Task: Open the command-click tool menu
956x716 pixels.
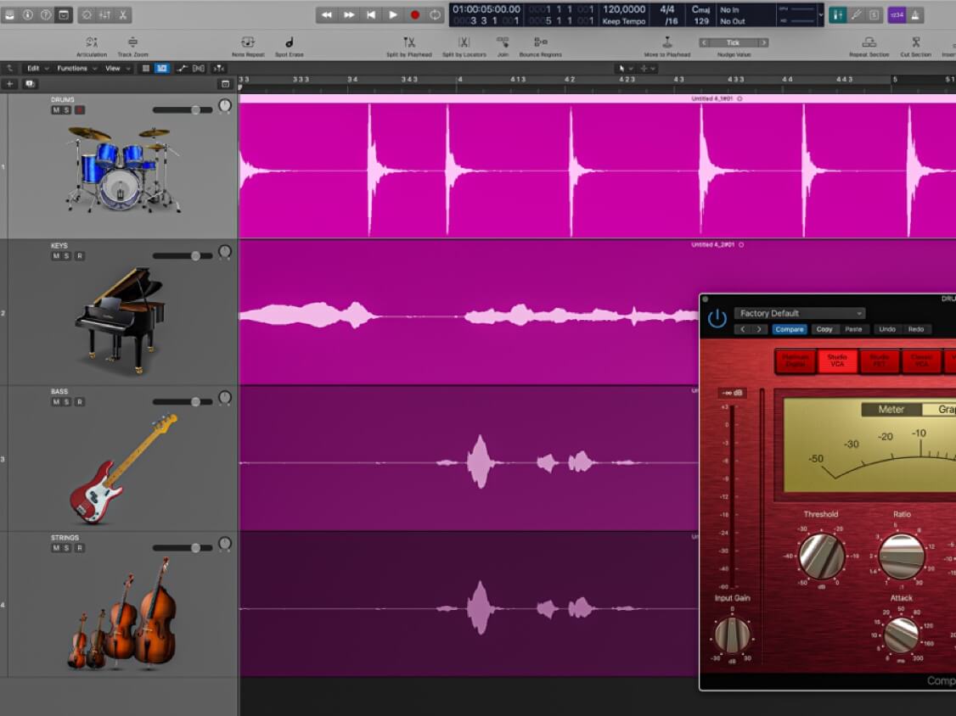Action: point(647,69)
